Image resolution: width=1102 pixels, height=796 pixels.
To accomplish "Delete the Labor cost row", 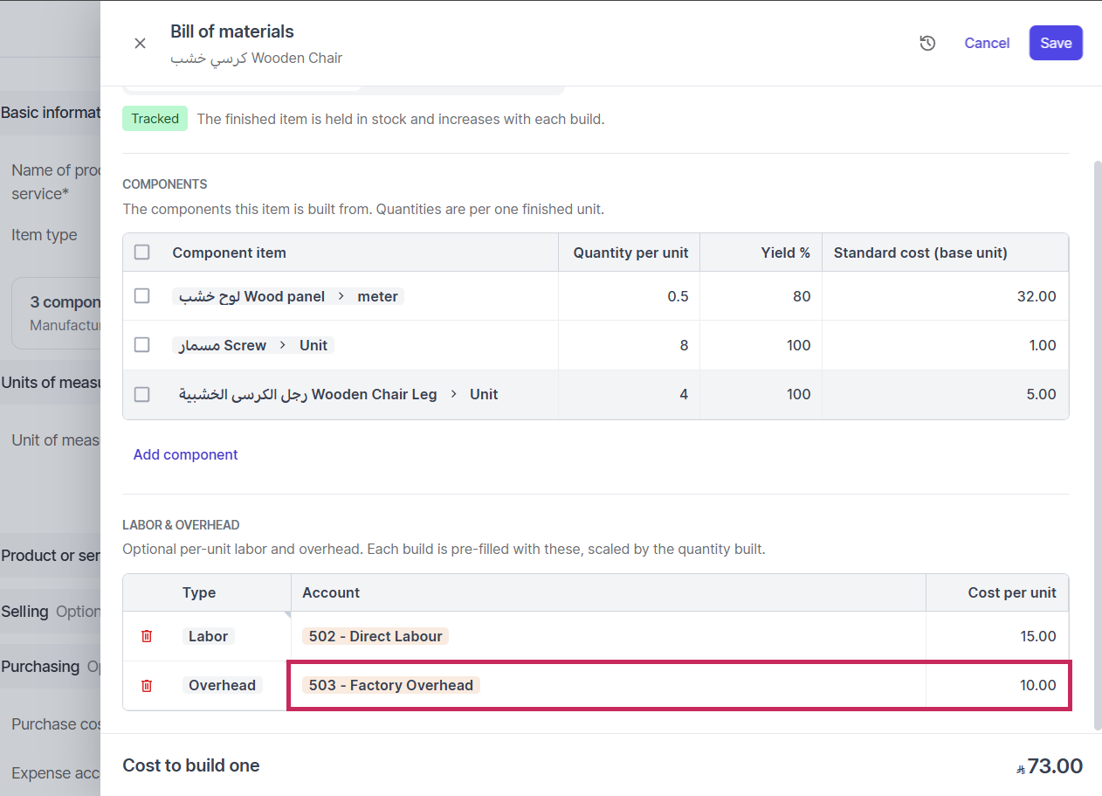I will click(x=147, y=636).
